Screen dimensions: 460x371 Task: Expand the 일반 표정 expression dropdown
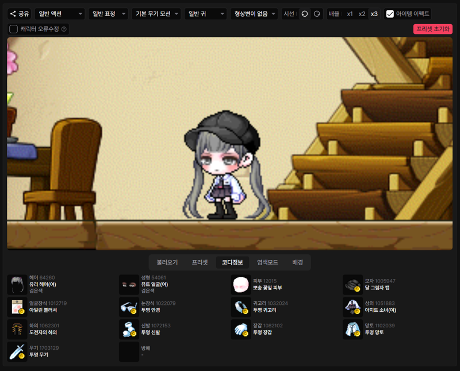108,14
